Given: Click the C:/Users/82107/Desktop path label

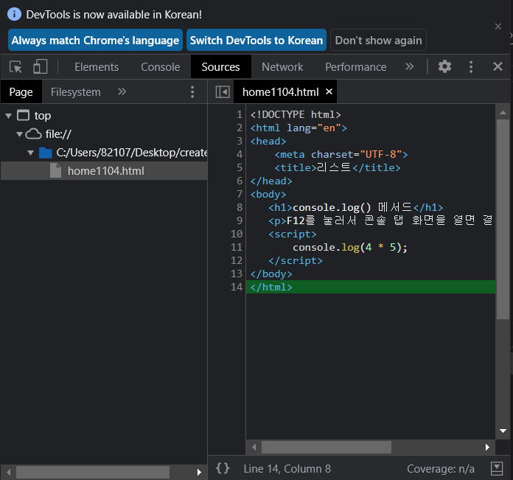Looking at the screenshot, I should coord(131,153).
